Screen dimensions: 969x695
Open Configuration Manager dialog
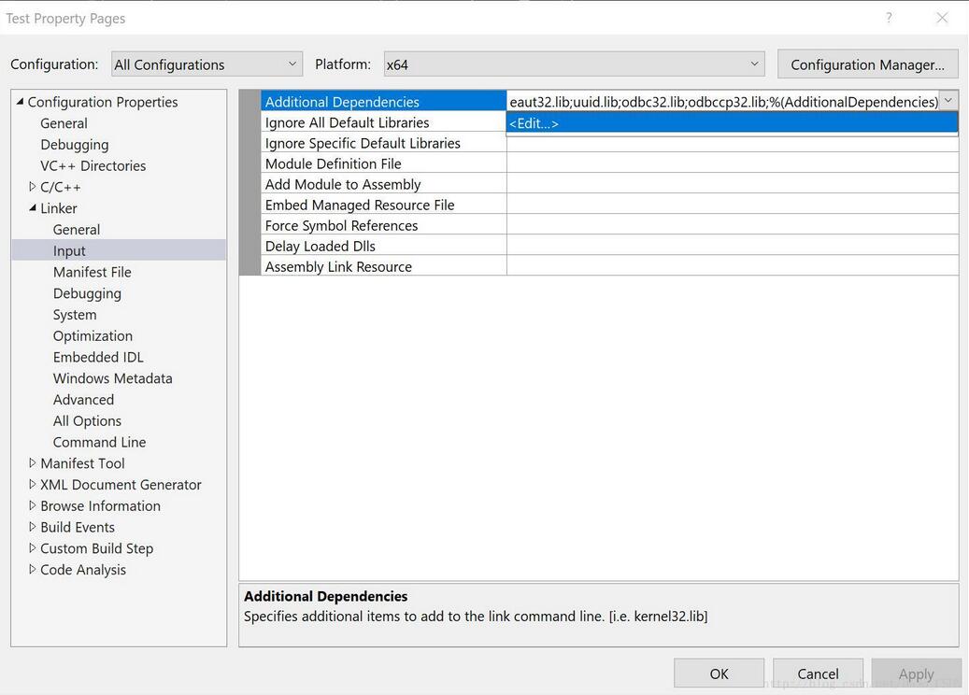coord(868,64)
